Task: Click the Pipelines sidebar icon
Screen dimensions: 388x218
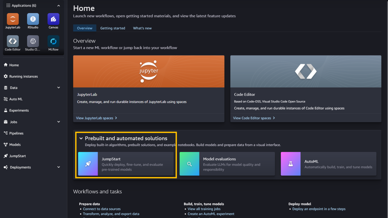Action: (6, 133)
